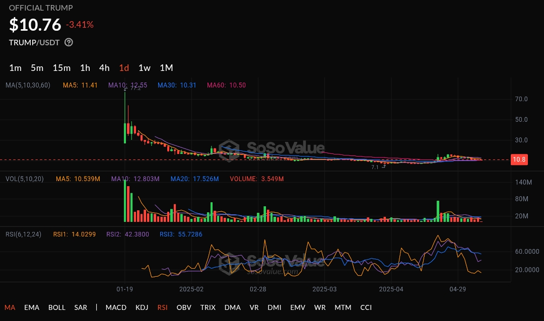Choose the 4h timeframe
This screenshot has width=544, height=321.
click(104, 68)
